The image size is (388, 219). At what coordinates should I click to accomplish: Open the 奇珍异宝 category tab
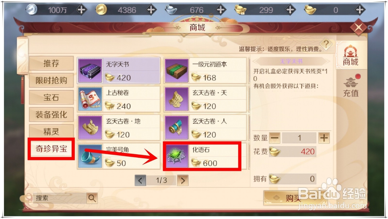[51, 149]
